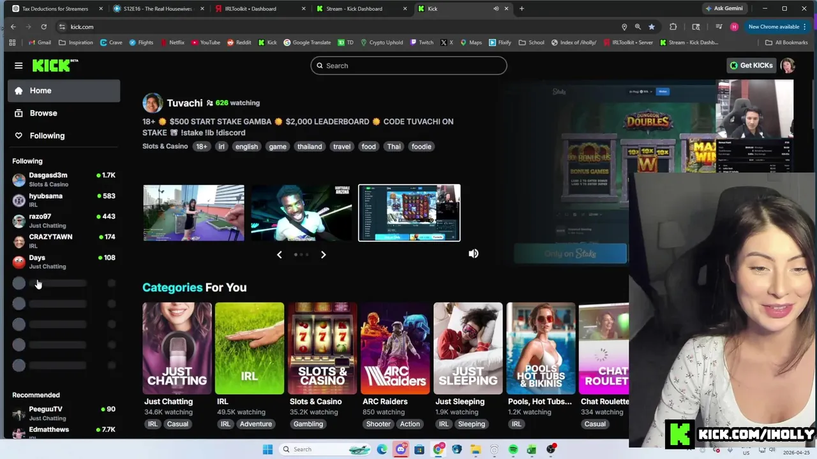This screenshot has height=459, width=817.
Task: Click the Gambling tag under Slots & Casino
Action: point(308,424)
